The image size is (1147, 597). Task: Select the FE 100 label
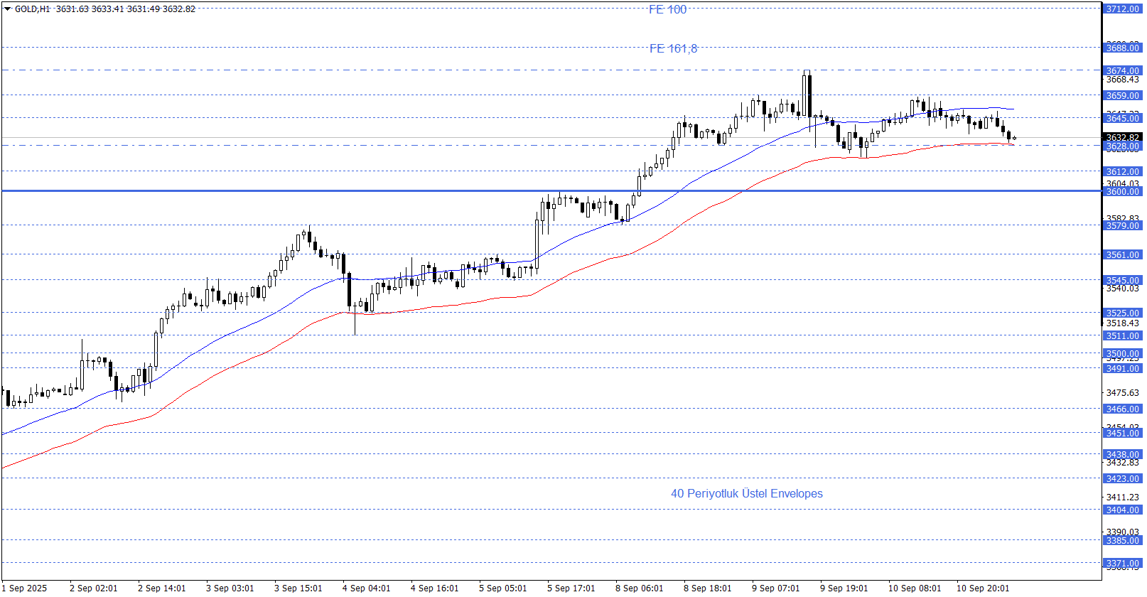[x=668, y=10]
